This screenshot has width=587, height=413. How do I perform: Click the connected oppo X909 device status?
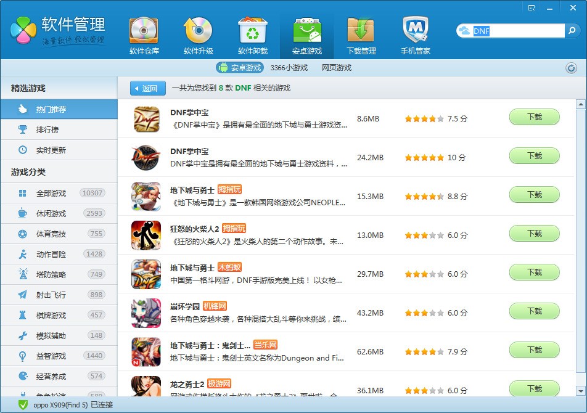73,405
